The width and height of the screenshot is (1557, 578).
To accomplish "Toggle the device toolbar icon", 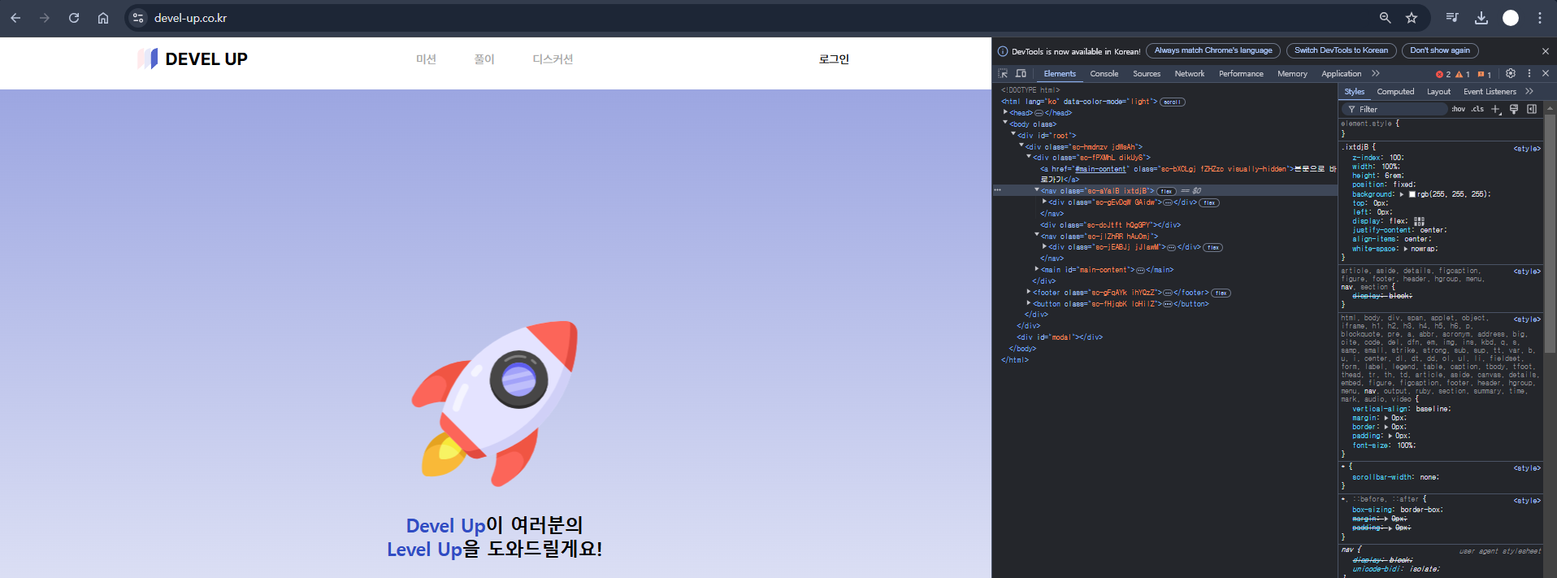I will click(1021, 73).
